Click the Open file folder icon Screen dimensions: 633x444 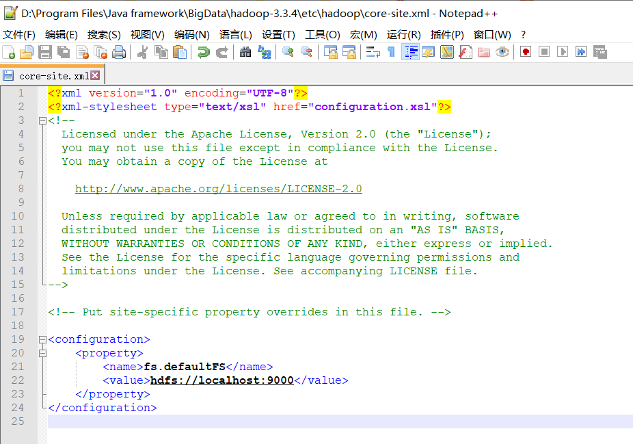click(x=27, y=52)
